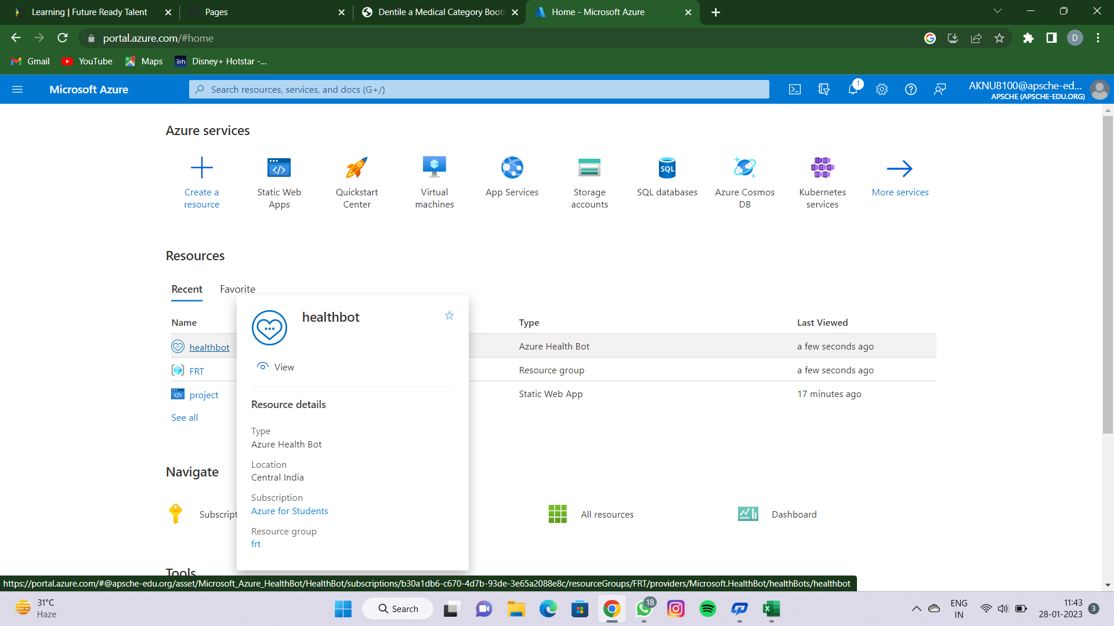
Task: Open Cloud Shell from Azure header
Action: 795,89
